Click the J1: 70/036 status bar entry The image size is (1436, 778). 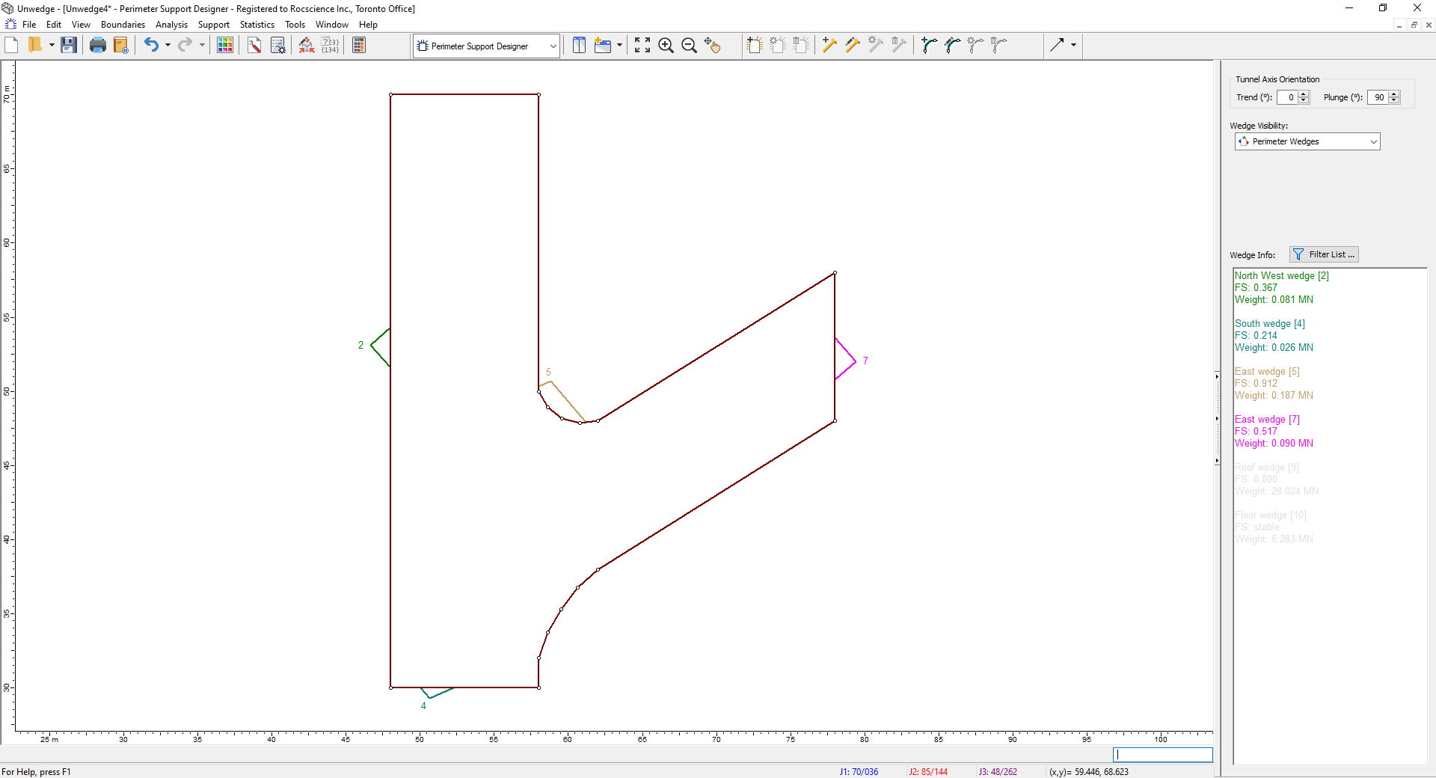point(859,772)
